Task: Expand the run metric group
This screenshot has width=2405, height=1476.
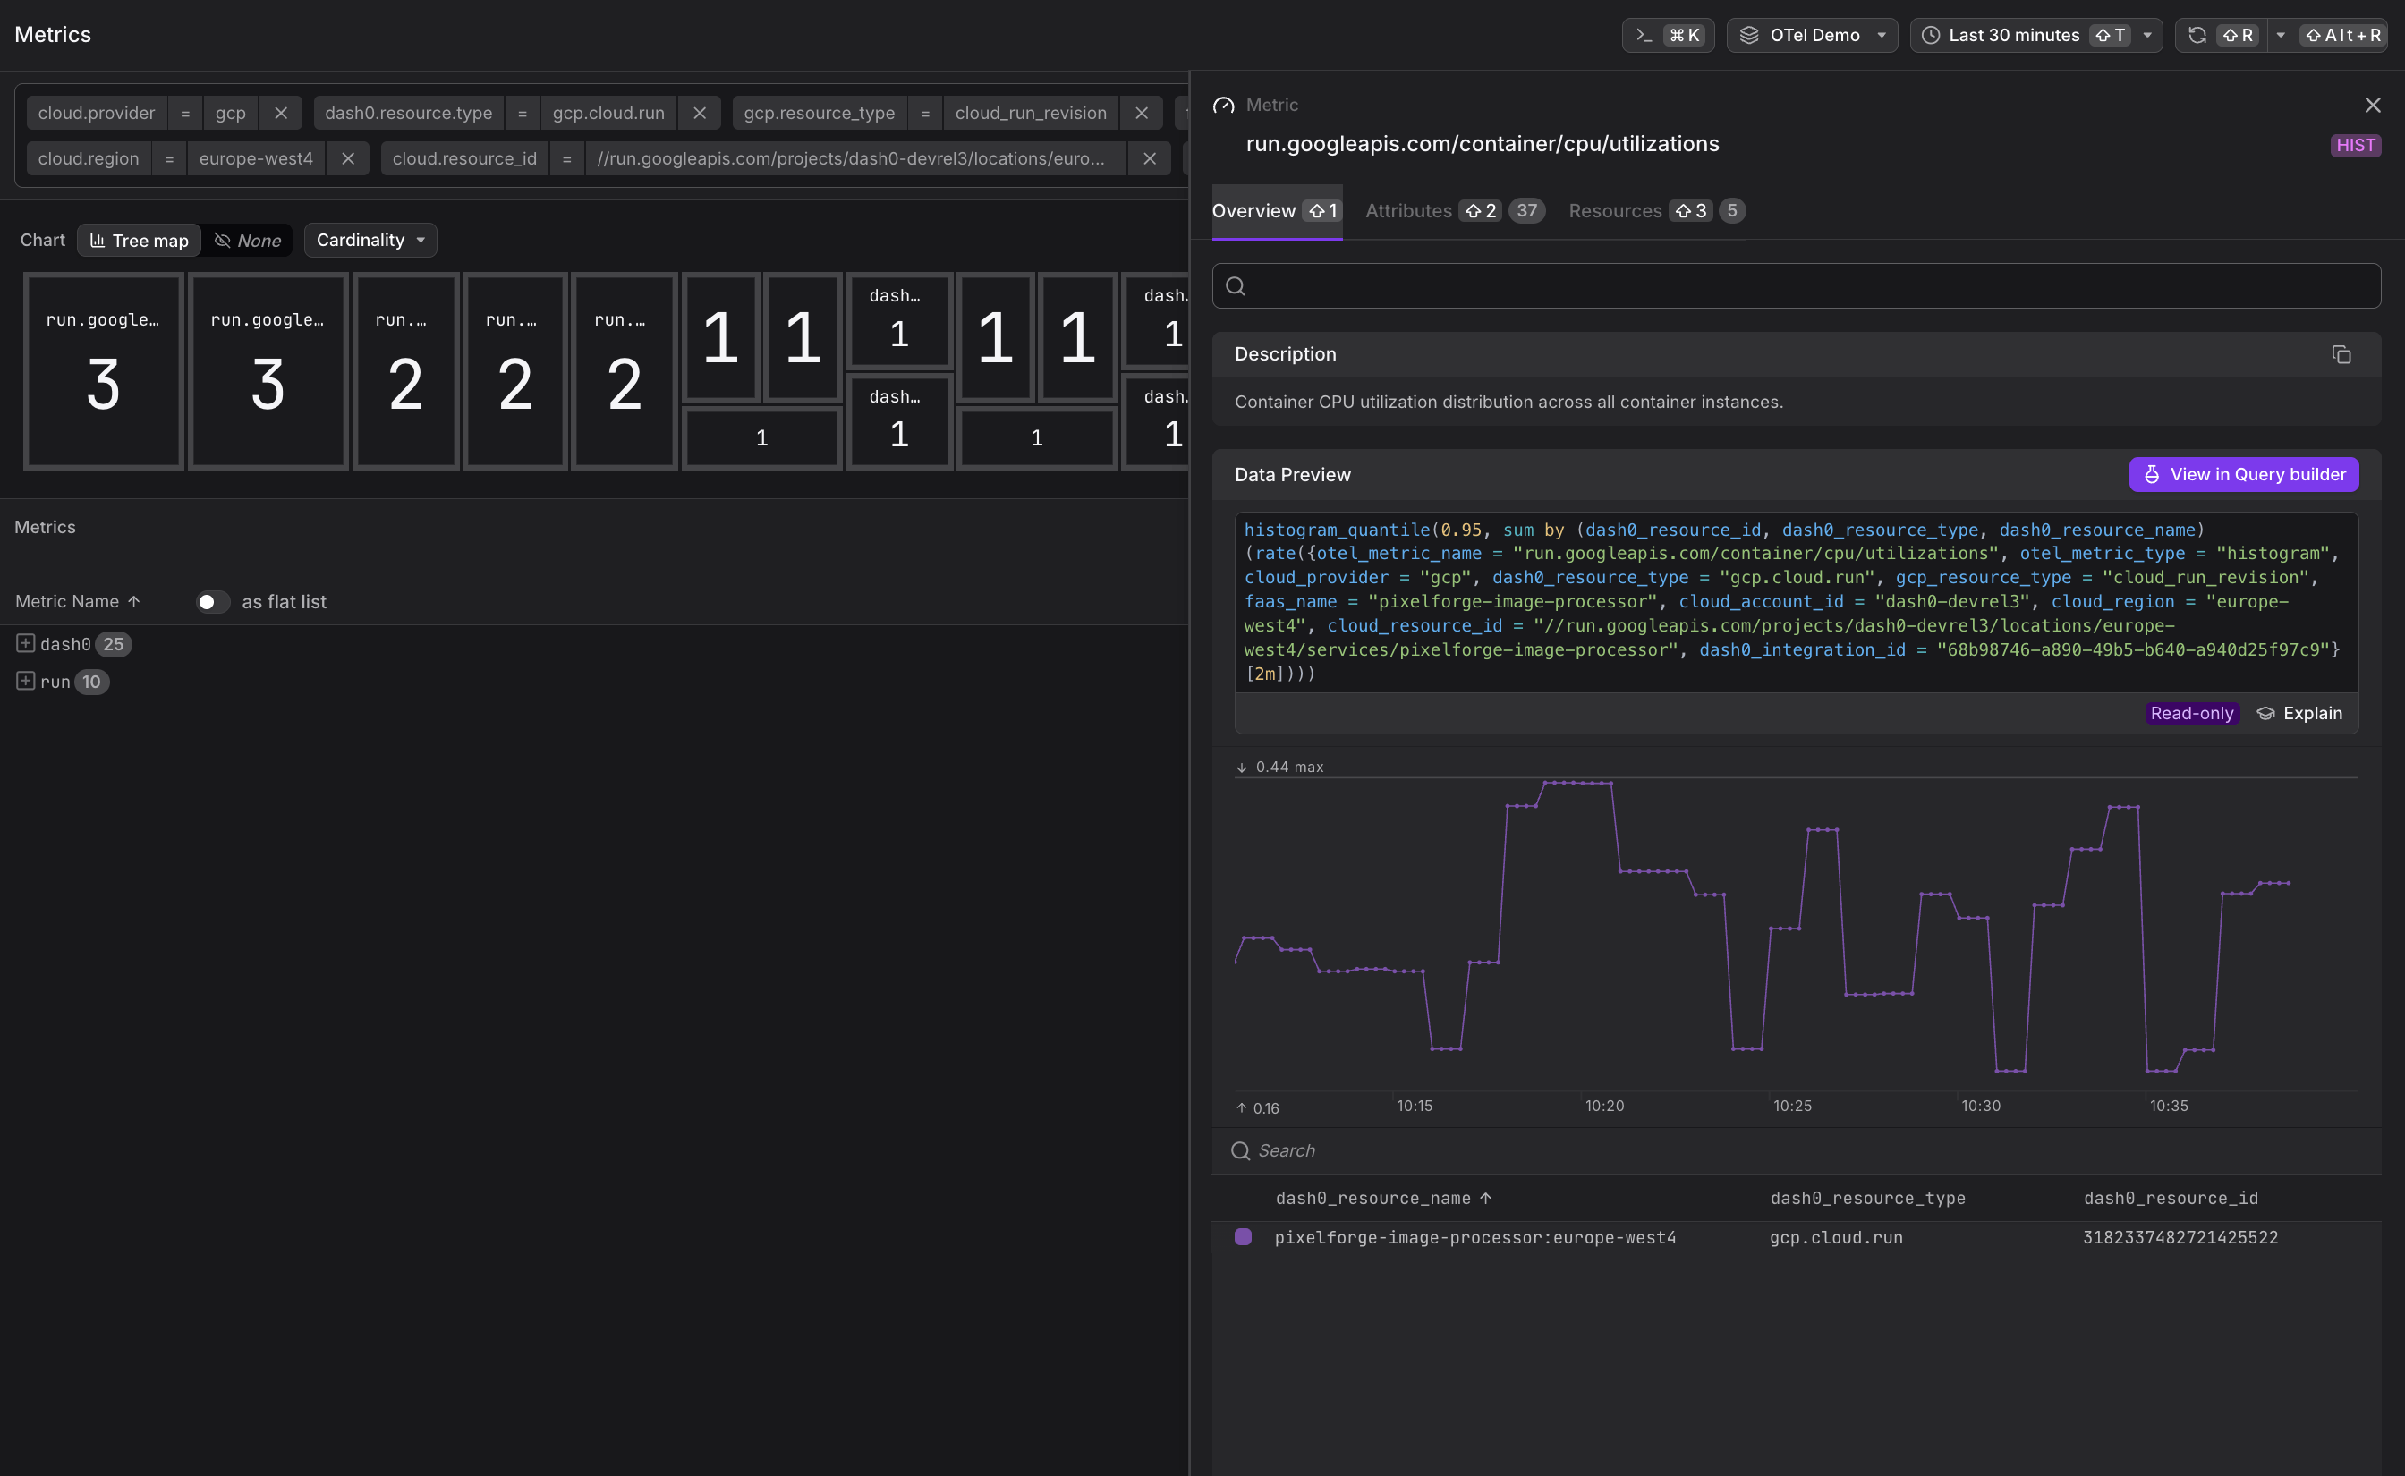Action: click(25, 681)
